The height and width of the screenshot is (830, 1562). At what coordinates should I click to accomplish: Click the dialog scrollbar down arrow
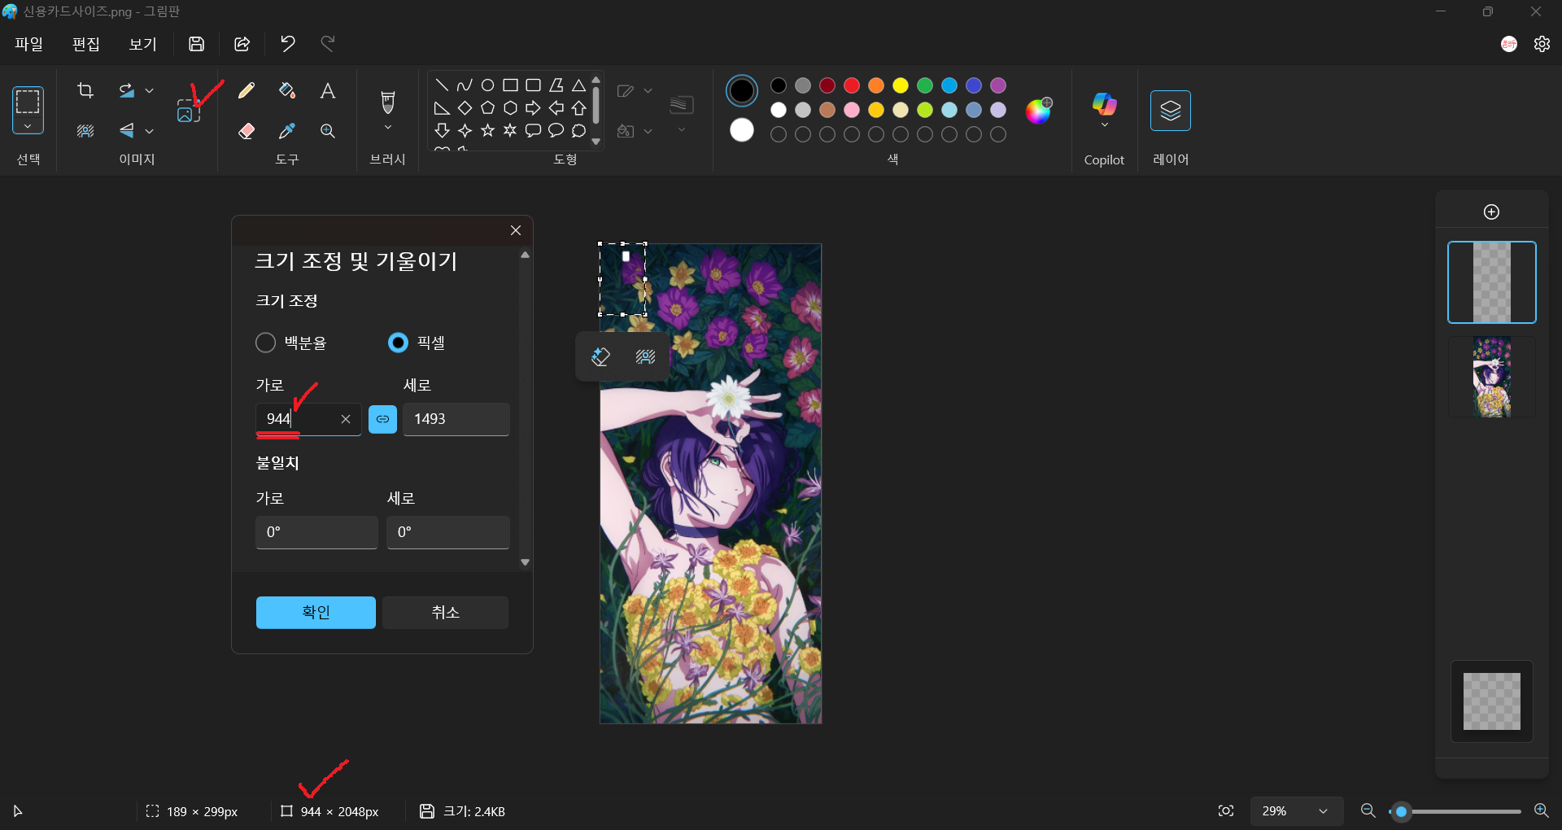[x=526, y=562]
